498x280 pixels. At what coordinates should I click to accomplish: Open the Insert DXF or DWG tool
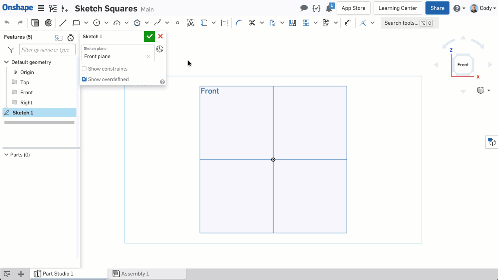point(326,23)
